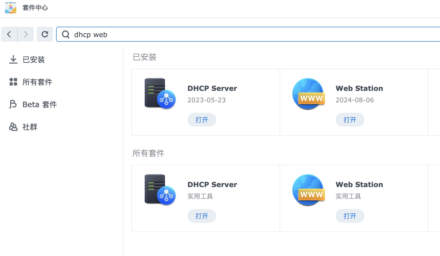Click the magnifier search icon

pos(66,34)
